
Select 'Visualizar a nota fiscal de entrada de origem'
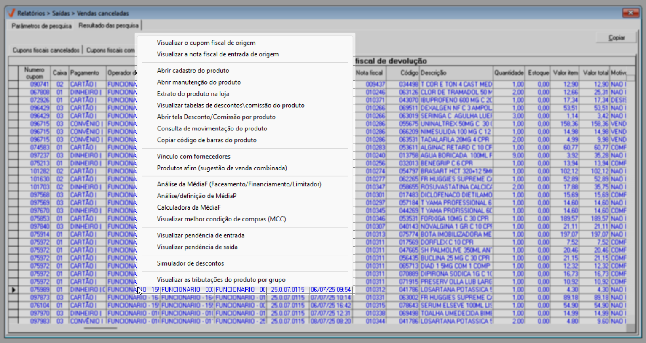217,54
